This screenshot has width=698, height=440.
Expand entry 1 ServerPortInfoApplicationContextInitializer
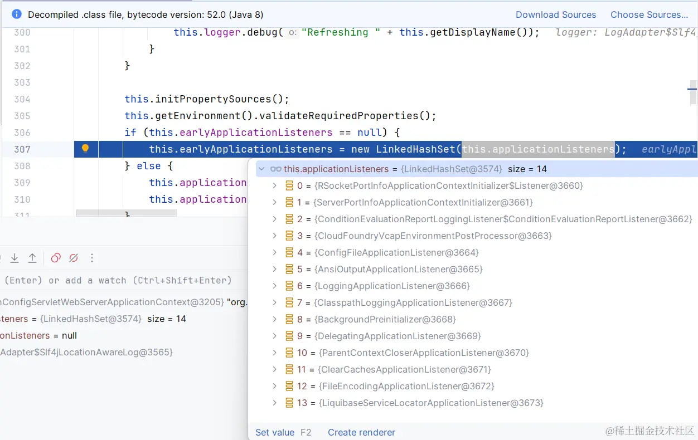(x=274, y=202)
